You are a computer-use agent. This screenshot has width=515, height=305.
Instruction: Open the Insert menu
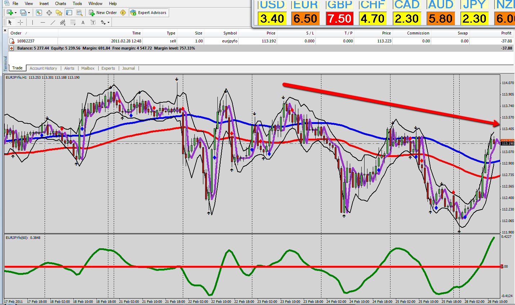coord(44,4)
